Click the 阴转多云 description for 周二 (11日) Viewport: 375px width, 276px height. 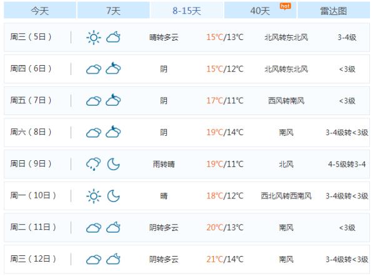coord(164,228)
